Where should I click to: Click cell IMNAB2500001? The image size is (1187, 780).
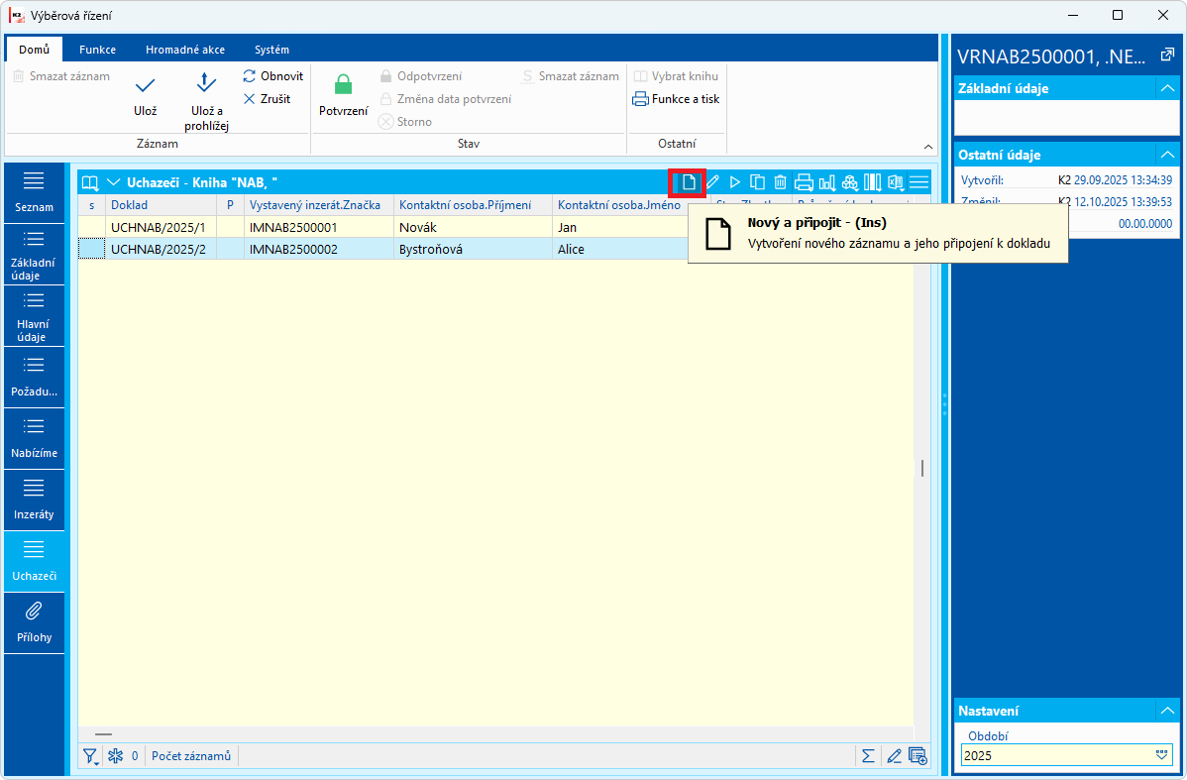(x=319, y=227)
